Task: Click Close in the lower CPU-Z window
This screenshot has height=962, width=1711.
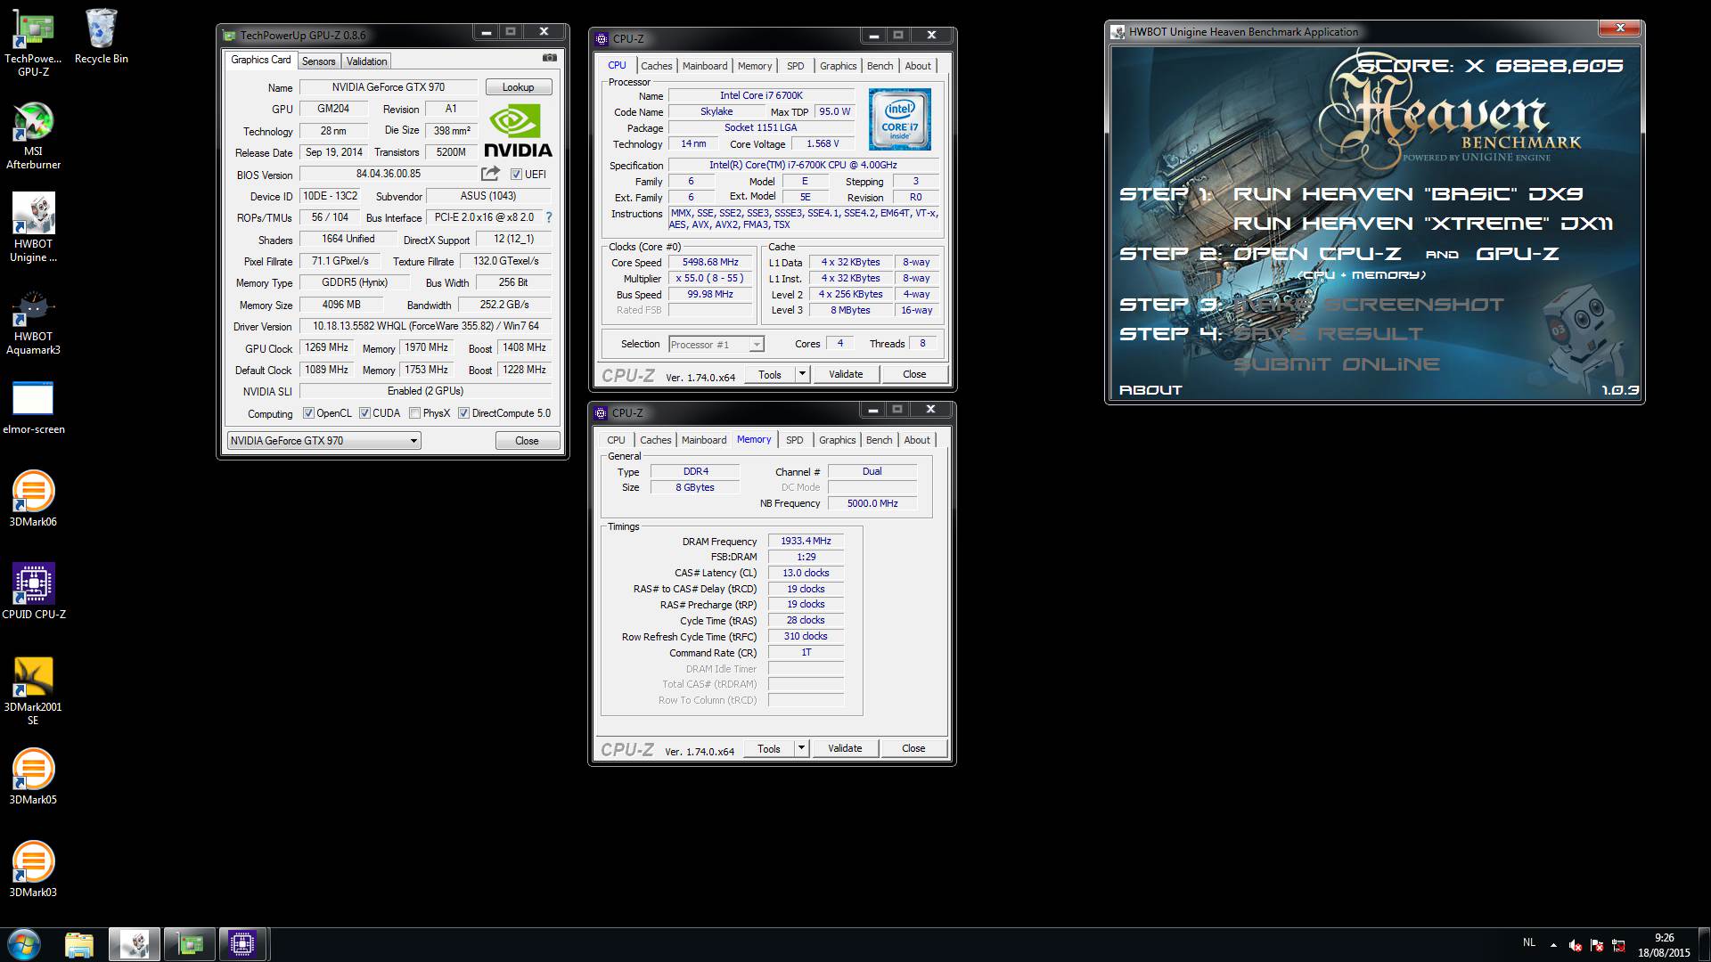Action: (913, 748)
